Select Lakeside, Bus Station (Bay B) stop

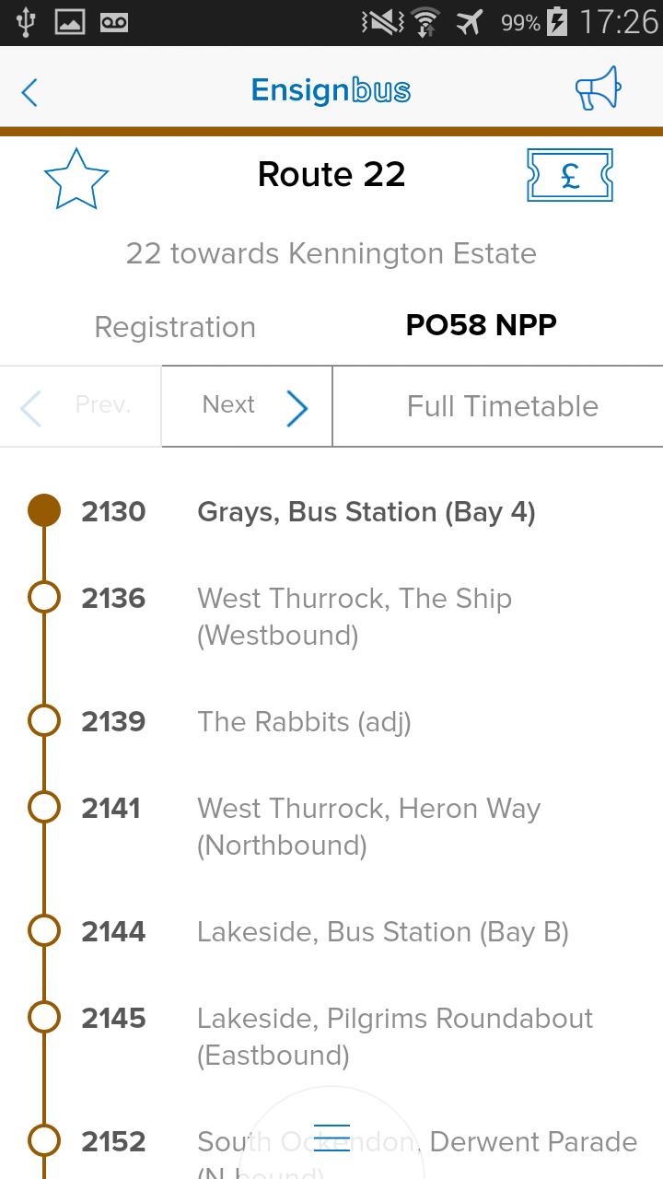382,932
